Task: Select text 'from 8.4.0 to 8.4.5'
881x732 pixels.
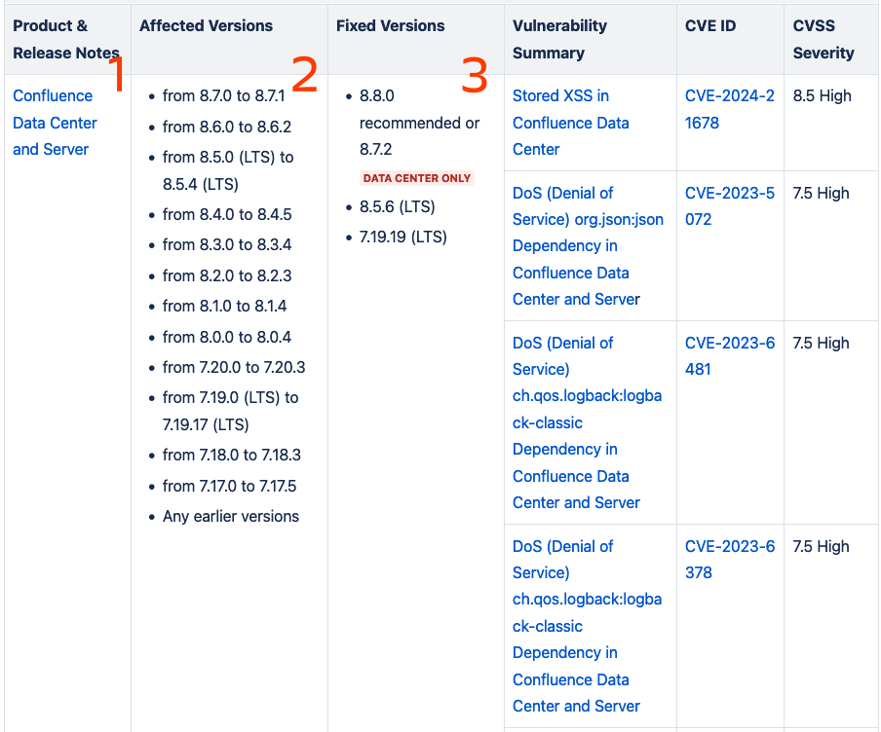Action: pos(227,214)
